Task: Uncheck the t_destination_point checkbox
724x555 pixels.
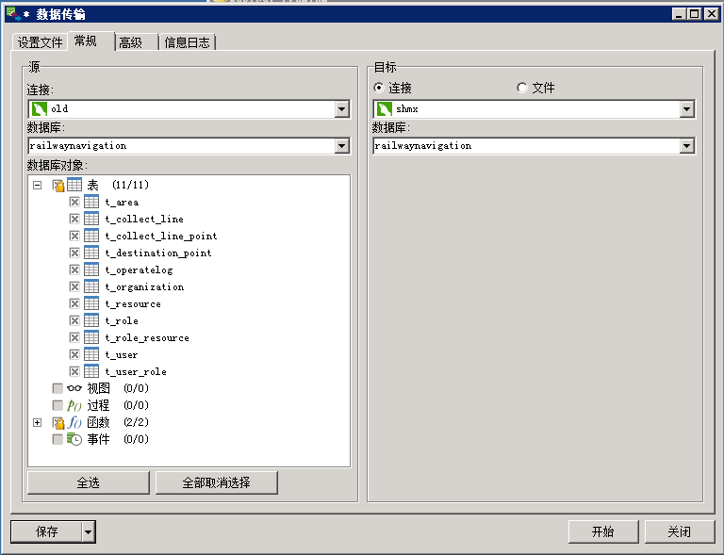Action: tap(74, 253)
